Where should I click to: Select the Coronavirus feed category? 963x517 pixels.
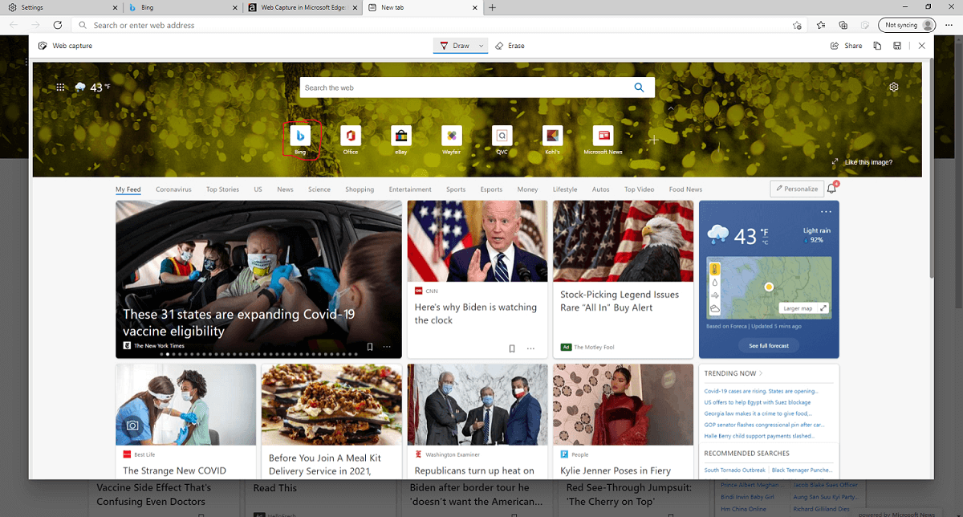click(173, 189)
